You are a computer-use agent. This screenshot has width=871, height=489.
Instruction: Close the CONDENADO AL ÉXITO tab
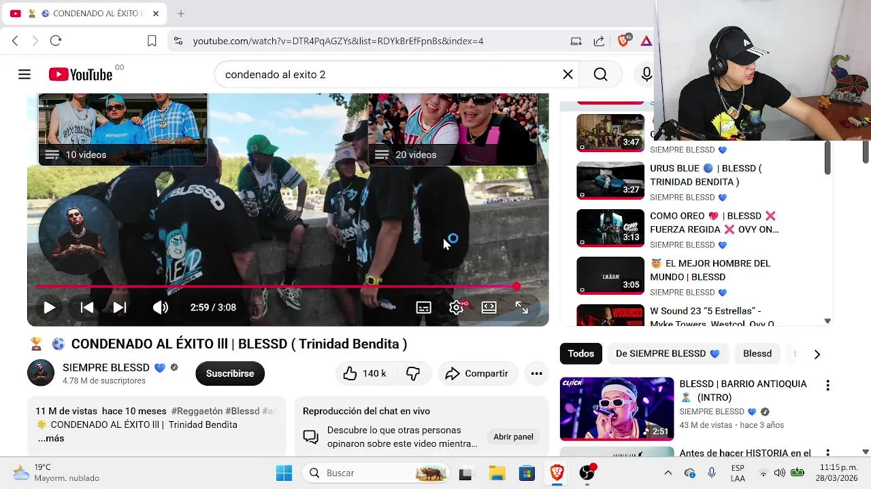coord(156,14)
